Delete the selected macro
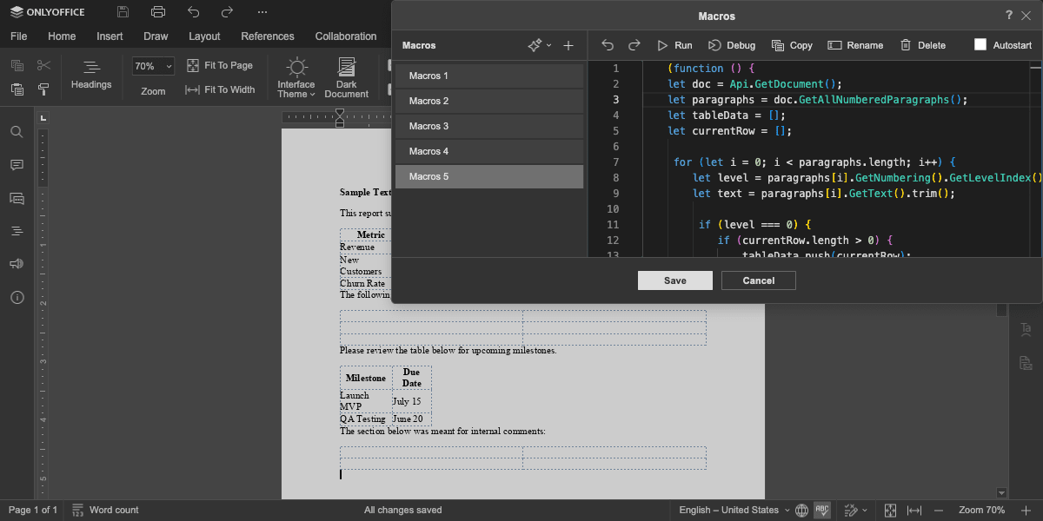The width and height of the screenshot is (1043, 521). click(x=922, y=45)
